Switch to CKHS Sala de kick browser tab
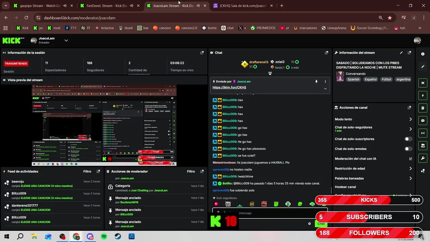 coord(244,6)
